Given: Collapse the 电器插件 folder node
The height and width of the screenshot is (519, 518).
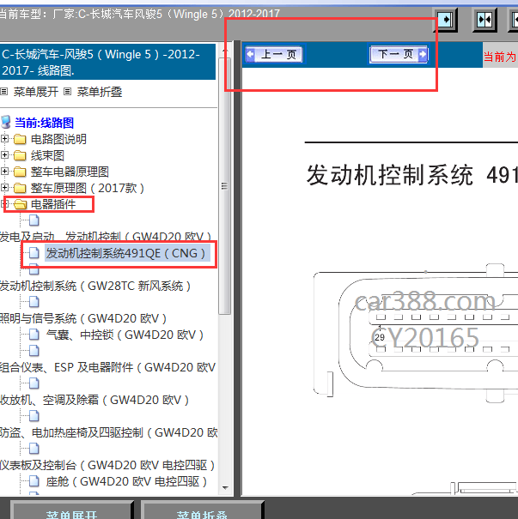Looking at the screenshot, I should [x=4, y=204].
